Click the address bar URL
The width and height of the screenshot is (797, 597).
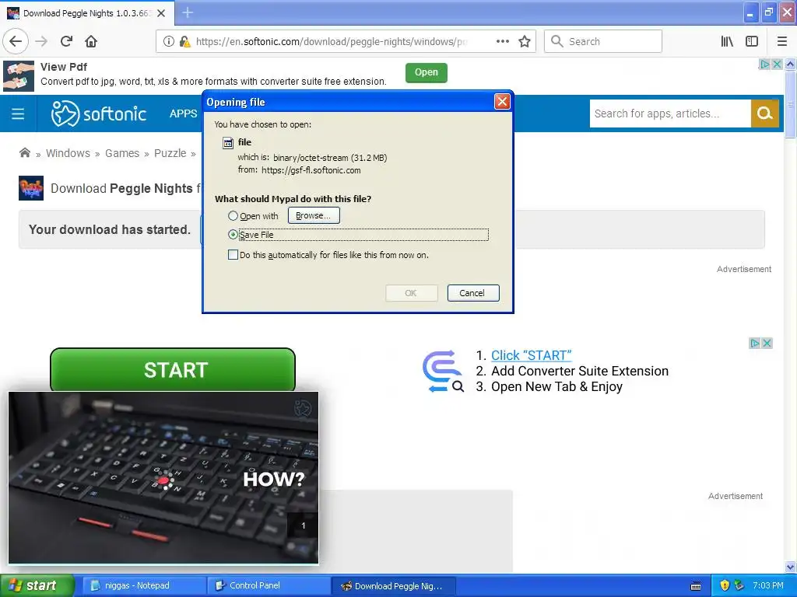pos(330,42)
